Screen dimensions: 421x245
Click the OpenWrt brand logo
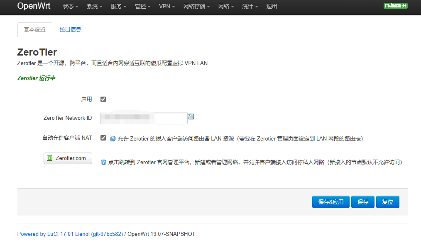tap(34, 6)
